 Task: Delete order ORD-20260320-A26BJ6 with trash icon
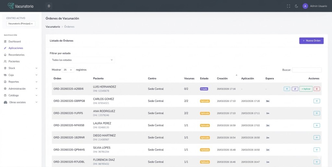317,89
